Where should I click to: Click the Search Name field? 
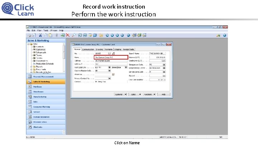coord(157,54)
